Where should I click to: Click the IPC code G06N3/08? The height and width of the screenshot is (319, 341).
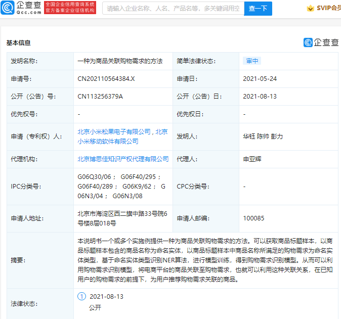(127, 196)
